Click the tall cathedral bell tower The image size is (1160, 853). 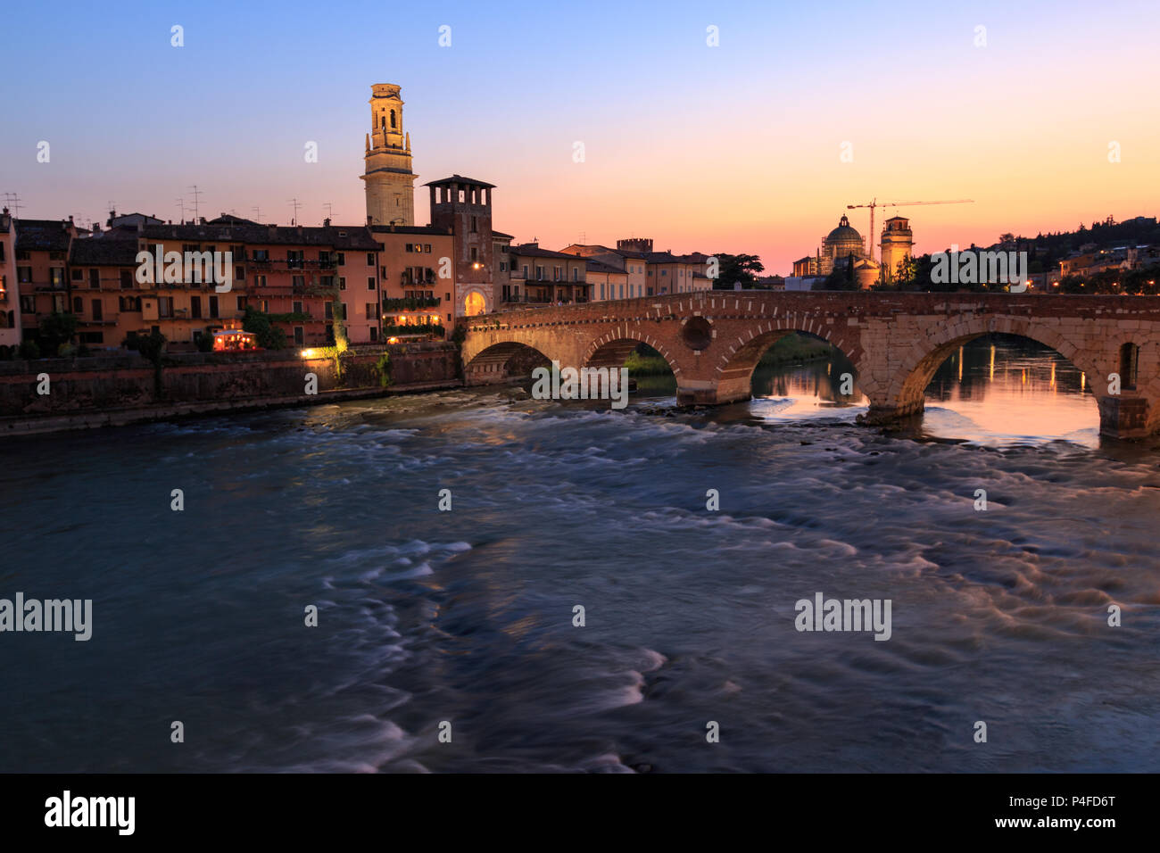(x=388, y=154)
